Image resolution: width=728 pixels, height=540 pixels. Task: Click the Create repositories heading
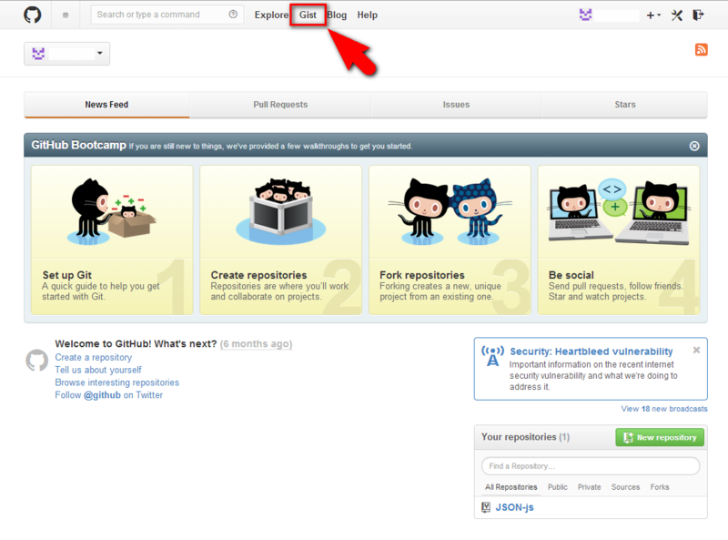(258, 275)
